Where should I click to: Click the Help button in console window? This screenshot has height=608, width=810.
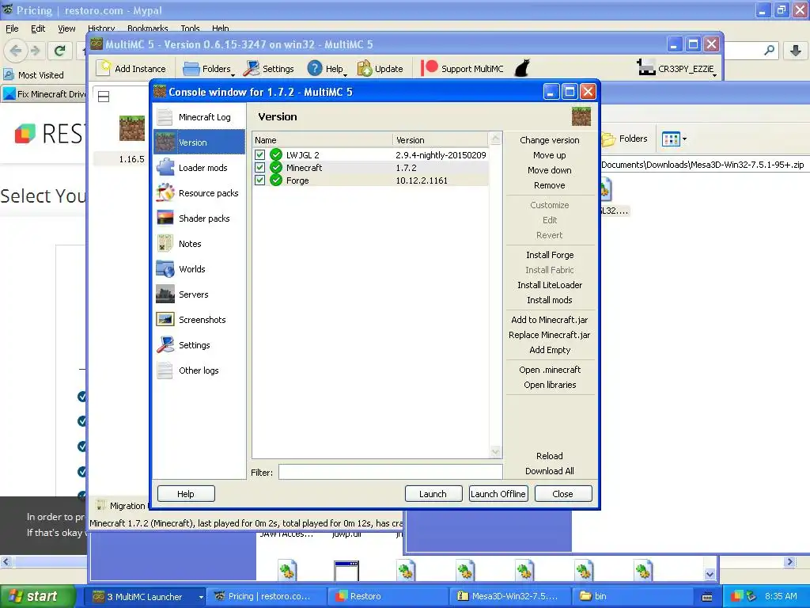pyautogui.click(x=185, y=494)
